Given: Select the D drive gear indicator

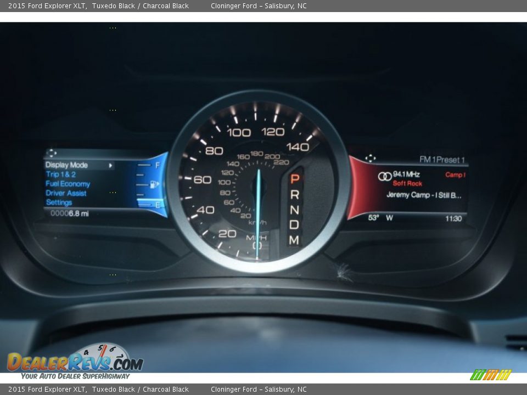Looking at the screenshot, I should [x=295, y=224].
